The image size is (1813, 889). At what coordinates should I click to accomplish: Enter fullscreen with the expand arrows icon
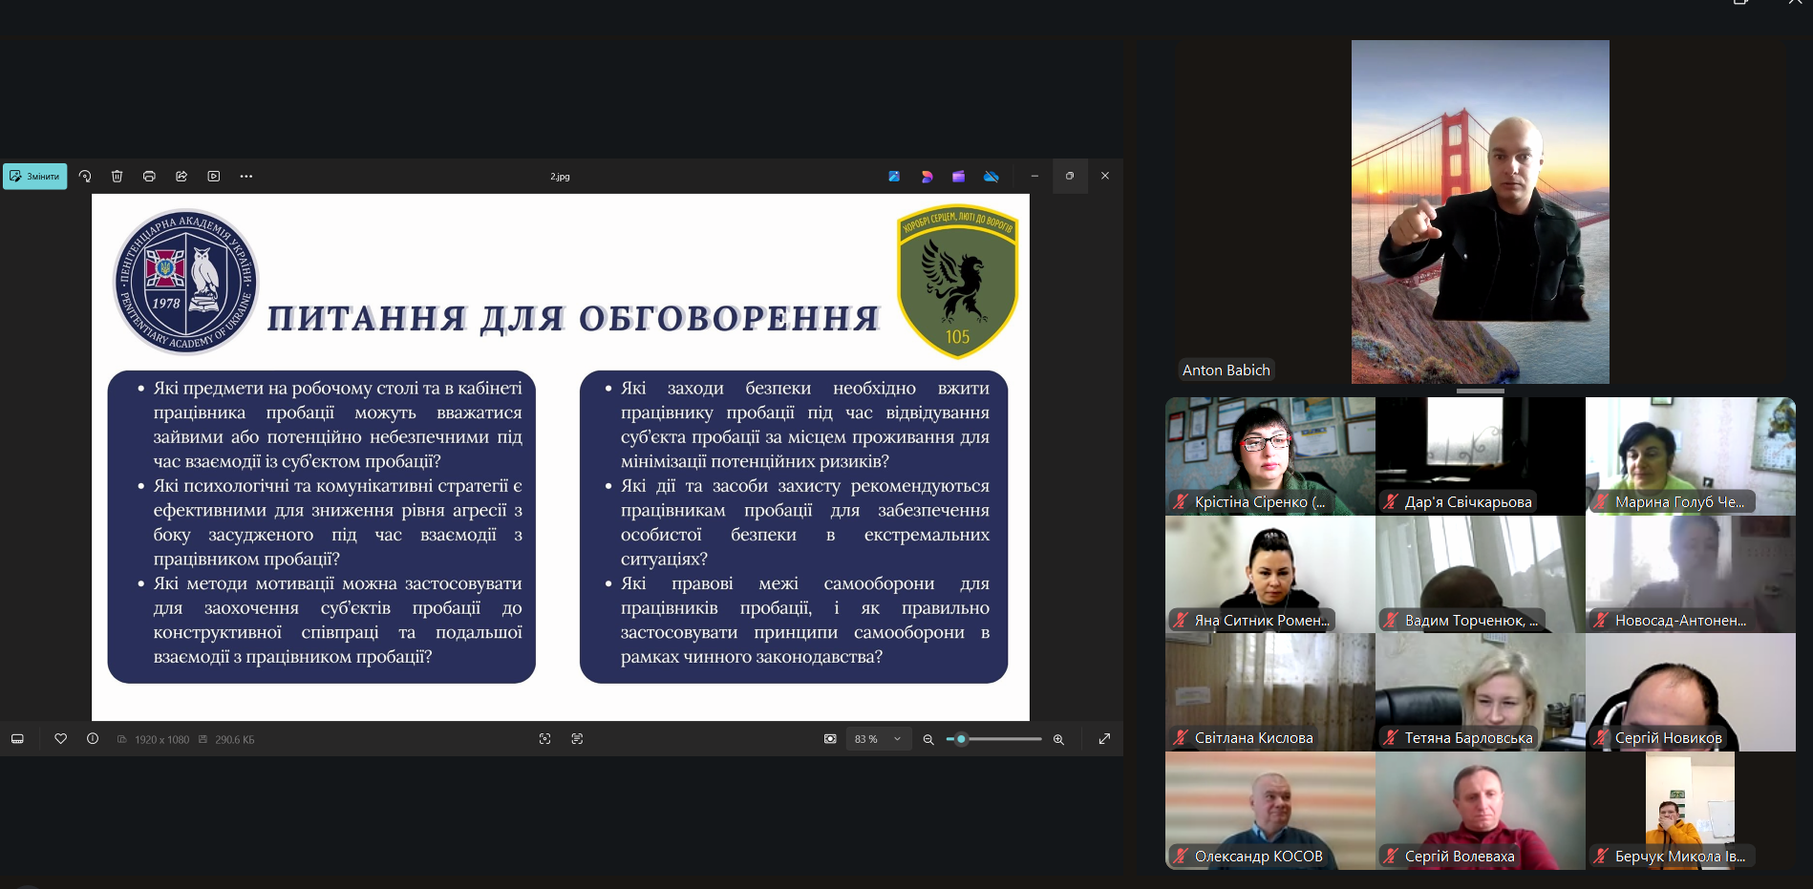coord(1104,739)
